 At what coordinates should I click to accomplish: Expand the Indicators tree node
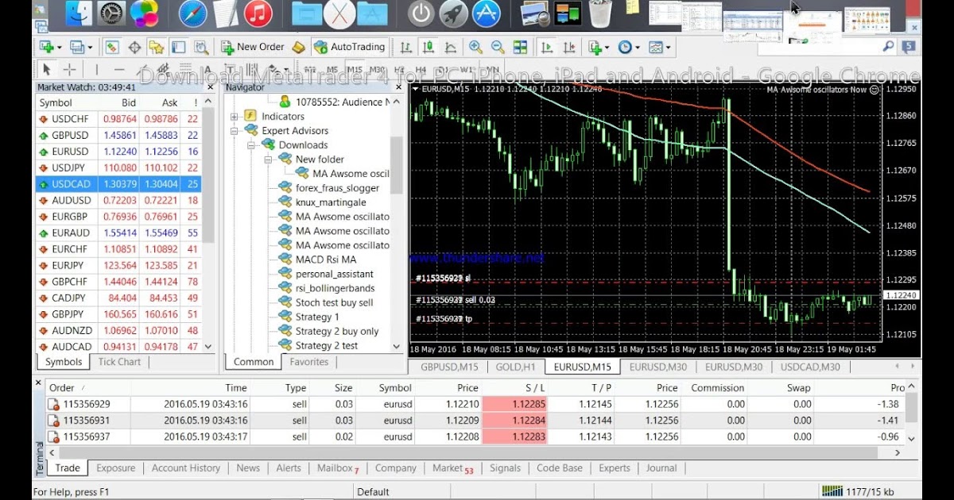(x=235, y=117)
